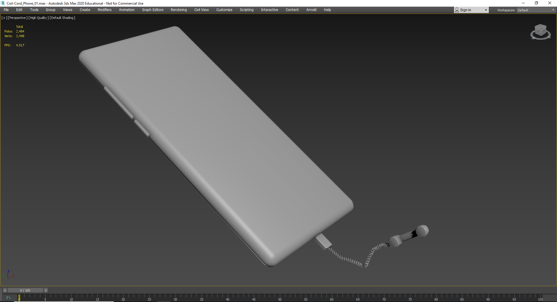The height and width of the screenshot is (302, 557).
Task: Click the 3ds Max application logo
Action: pos(3,3)
